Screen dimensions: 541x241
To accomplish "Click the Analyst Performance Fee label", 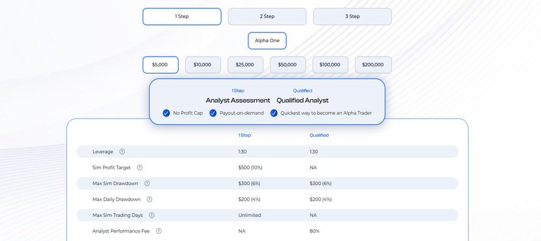I will [121, 231].
